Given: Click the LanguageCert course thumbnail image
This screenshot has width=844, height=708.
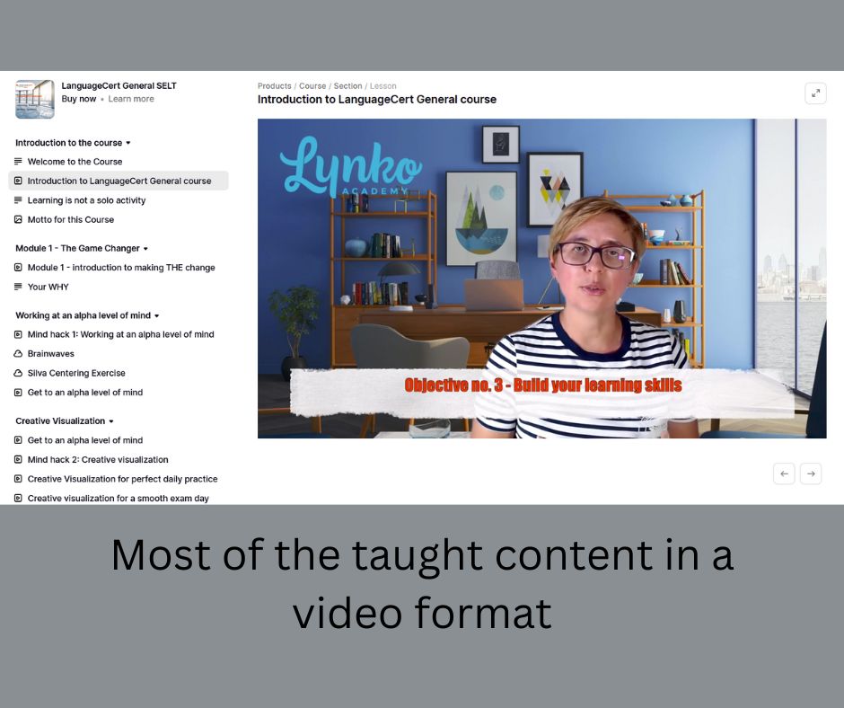Looking at the screenshot, I should tap(35, 99).
